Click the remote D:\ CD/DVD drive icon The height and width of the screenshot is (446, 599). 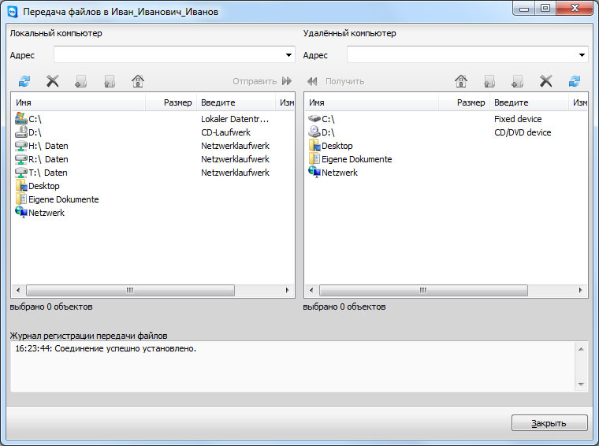pos(314,132)
